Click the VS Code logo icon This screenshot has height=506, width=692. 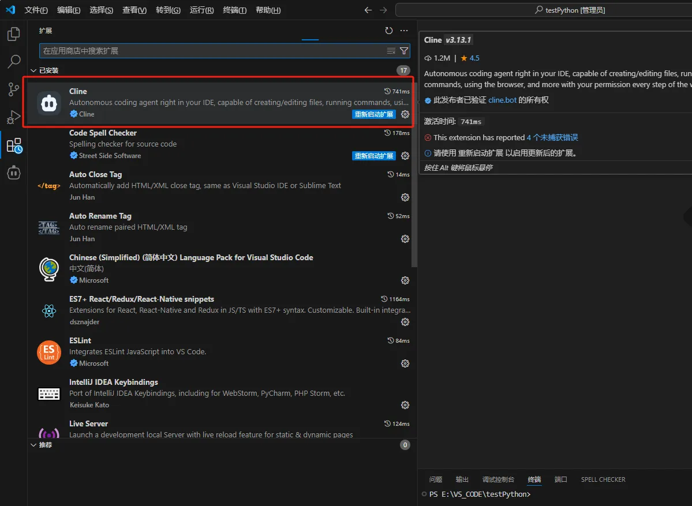(10, 10)
